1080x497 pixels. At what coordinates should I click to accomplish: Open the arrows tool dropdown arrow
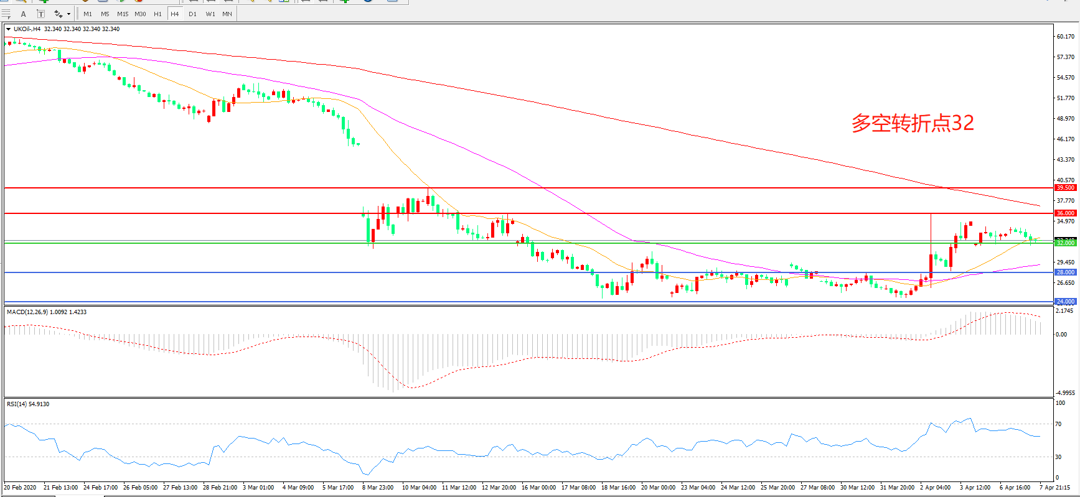coord(68,14)
